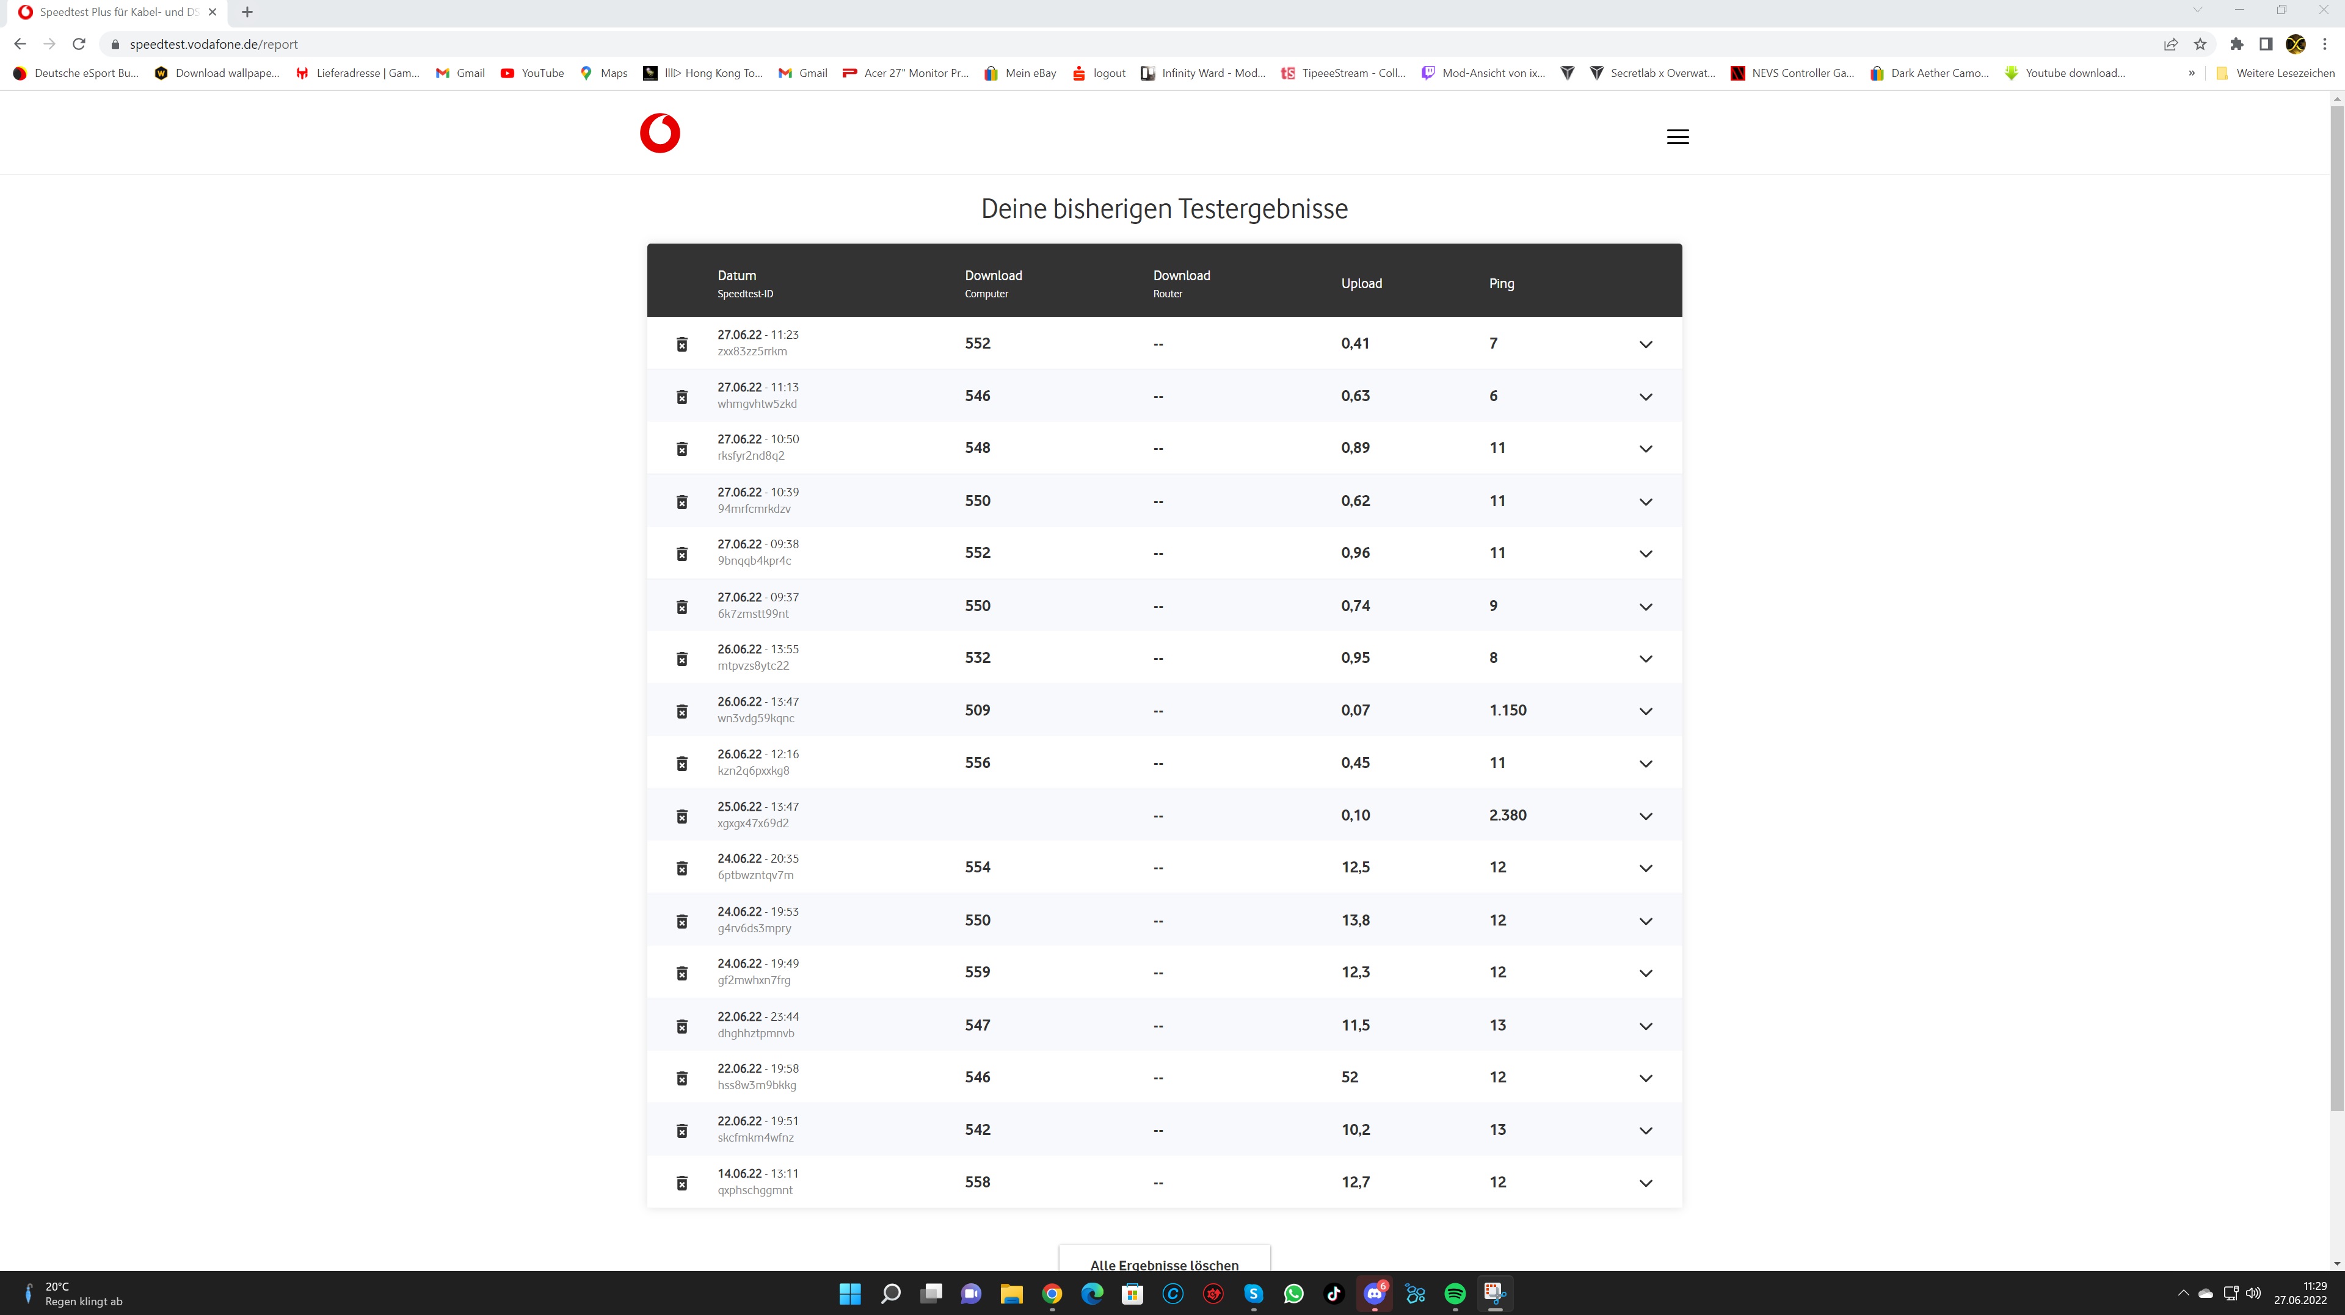This screenshot has width=2345, height=1315.
Task: Expand details of 27.06.22 11:13 test
Action: [1645, 397]
